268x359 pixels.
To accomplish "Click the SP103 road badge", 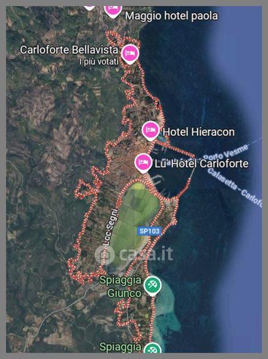I will (149, 231).
